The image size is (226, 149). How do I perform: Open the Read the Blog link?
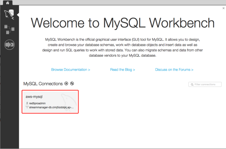point(123,70)
